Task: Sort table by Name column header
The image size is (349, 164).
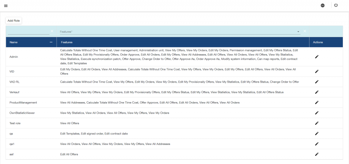Action: tap(14, 42)
